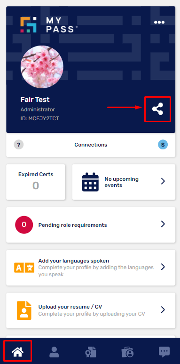Go to the Home tab

[x=18, y=352]
